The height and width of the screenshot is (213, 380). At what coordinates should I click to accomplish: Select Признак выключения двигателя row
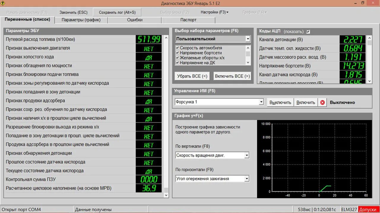[x=84, y=48]
